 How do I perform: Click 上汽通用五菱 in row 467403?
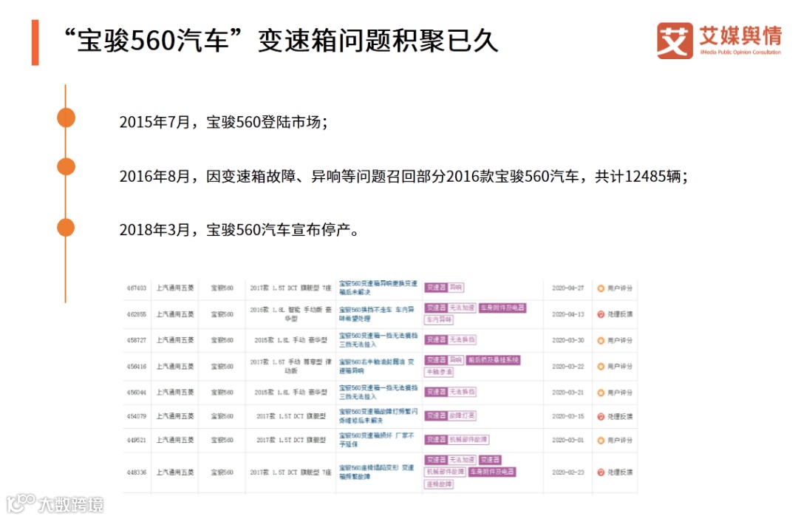pyautogui.click(x=175, y=288)
